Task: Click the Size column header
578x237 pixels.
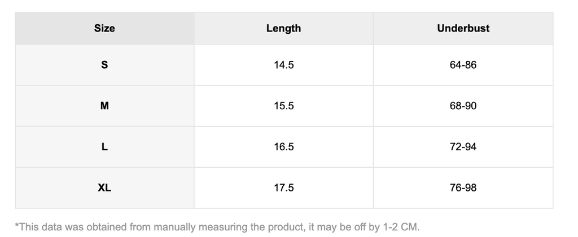Action: point(104,28)
